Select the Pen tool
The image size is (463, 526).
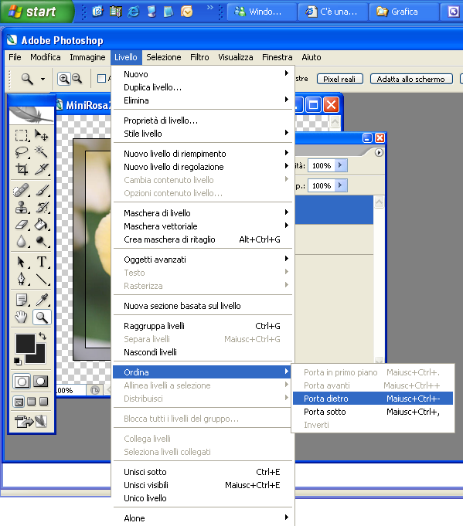tap(22, 278)
